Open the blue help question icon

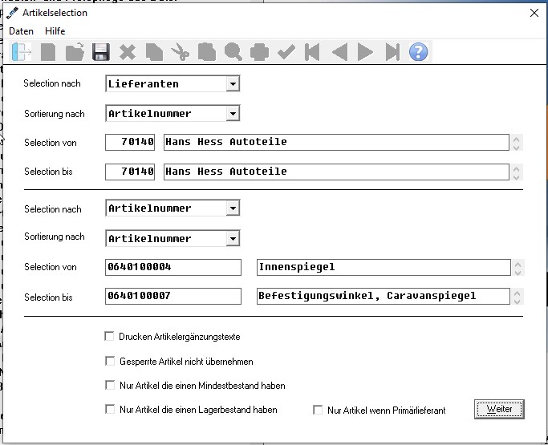(x=418, y=52)
